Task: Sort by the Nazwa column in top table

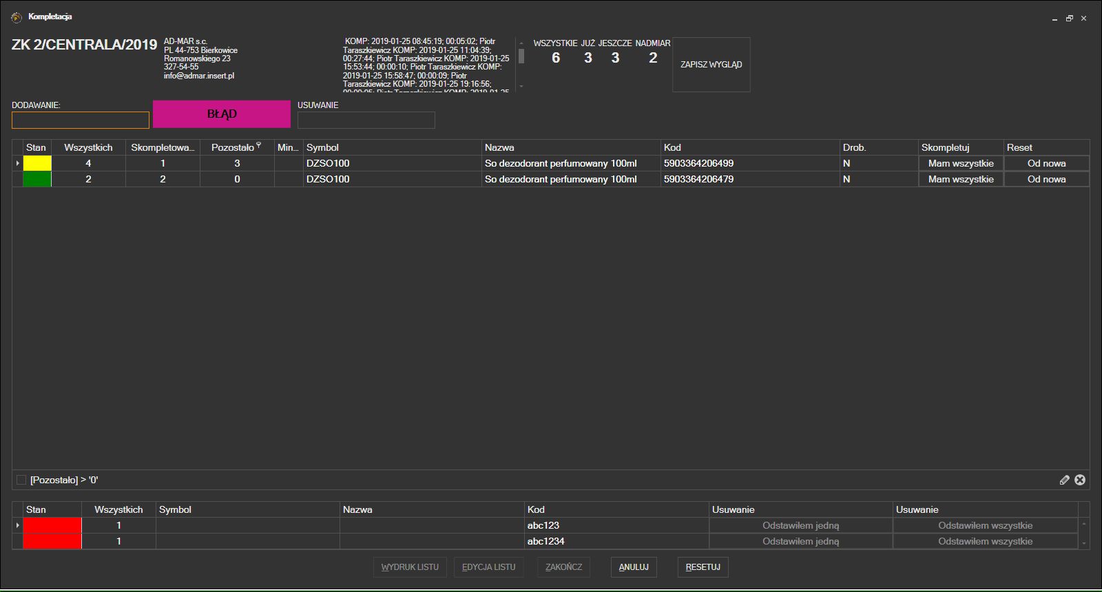Action: (x=571, y=147)
